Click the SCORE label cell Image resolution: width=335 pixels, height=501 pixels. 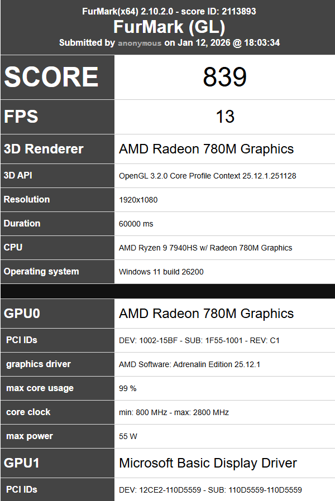(x=51, y=77)
